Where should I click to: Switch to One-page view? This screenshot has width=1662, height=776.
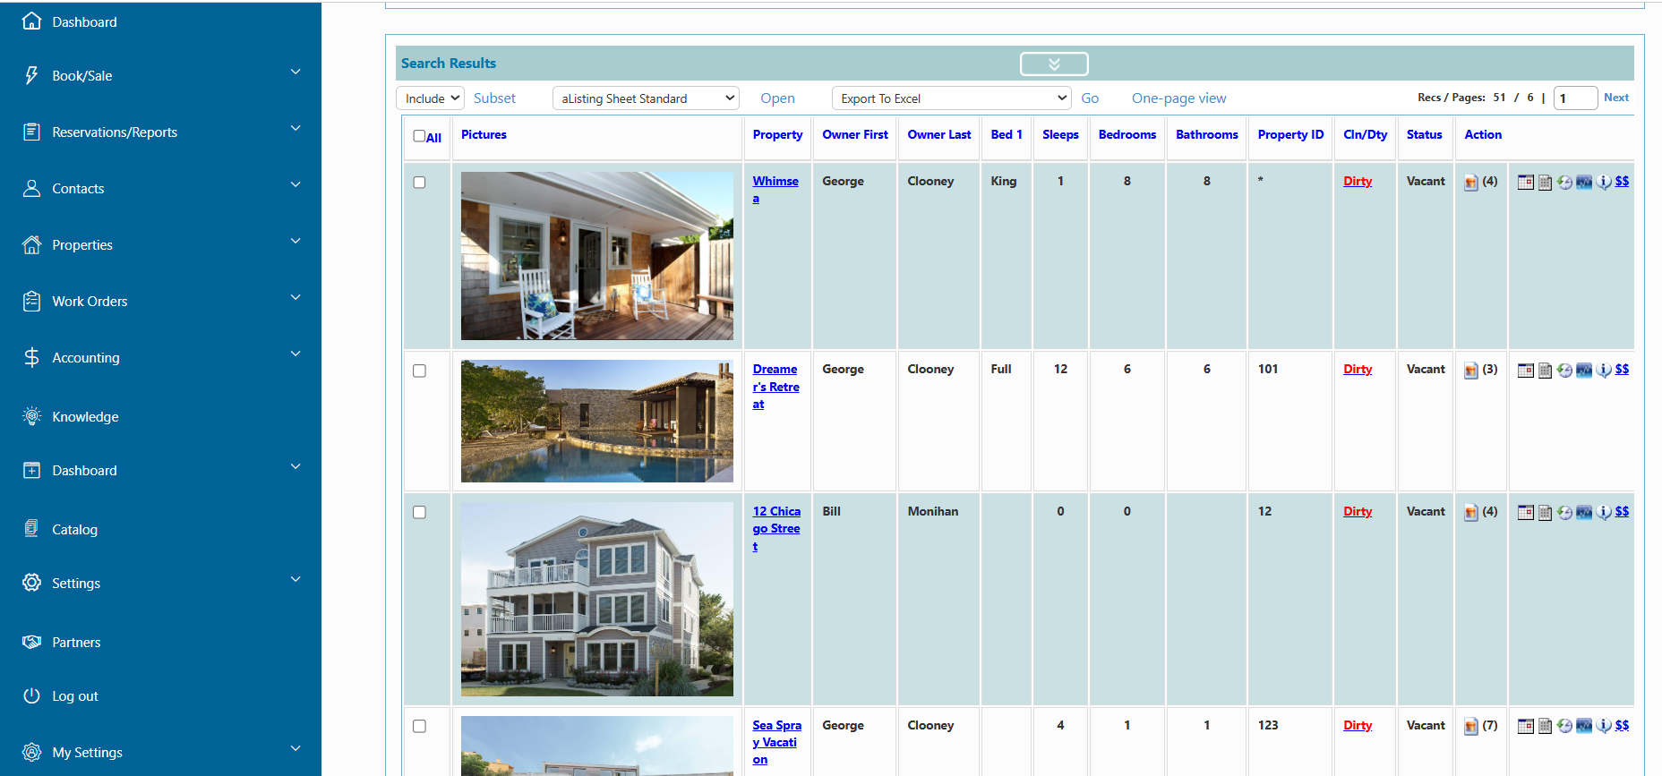[x=1178, y=98]
